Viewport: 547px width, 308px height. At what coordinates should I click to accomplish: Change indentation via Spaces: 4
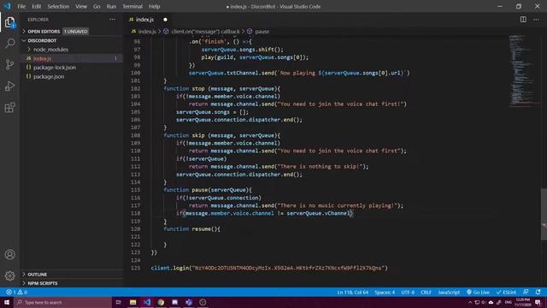point(385,293)
